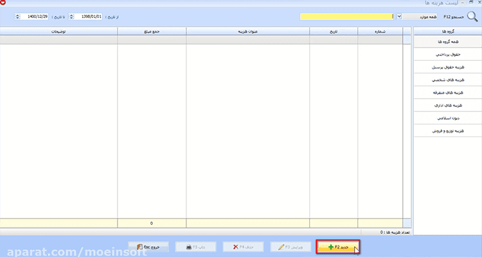Click the جمع مبلغ total cell showing 0

[x=152, y=223]
